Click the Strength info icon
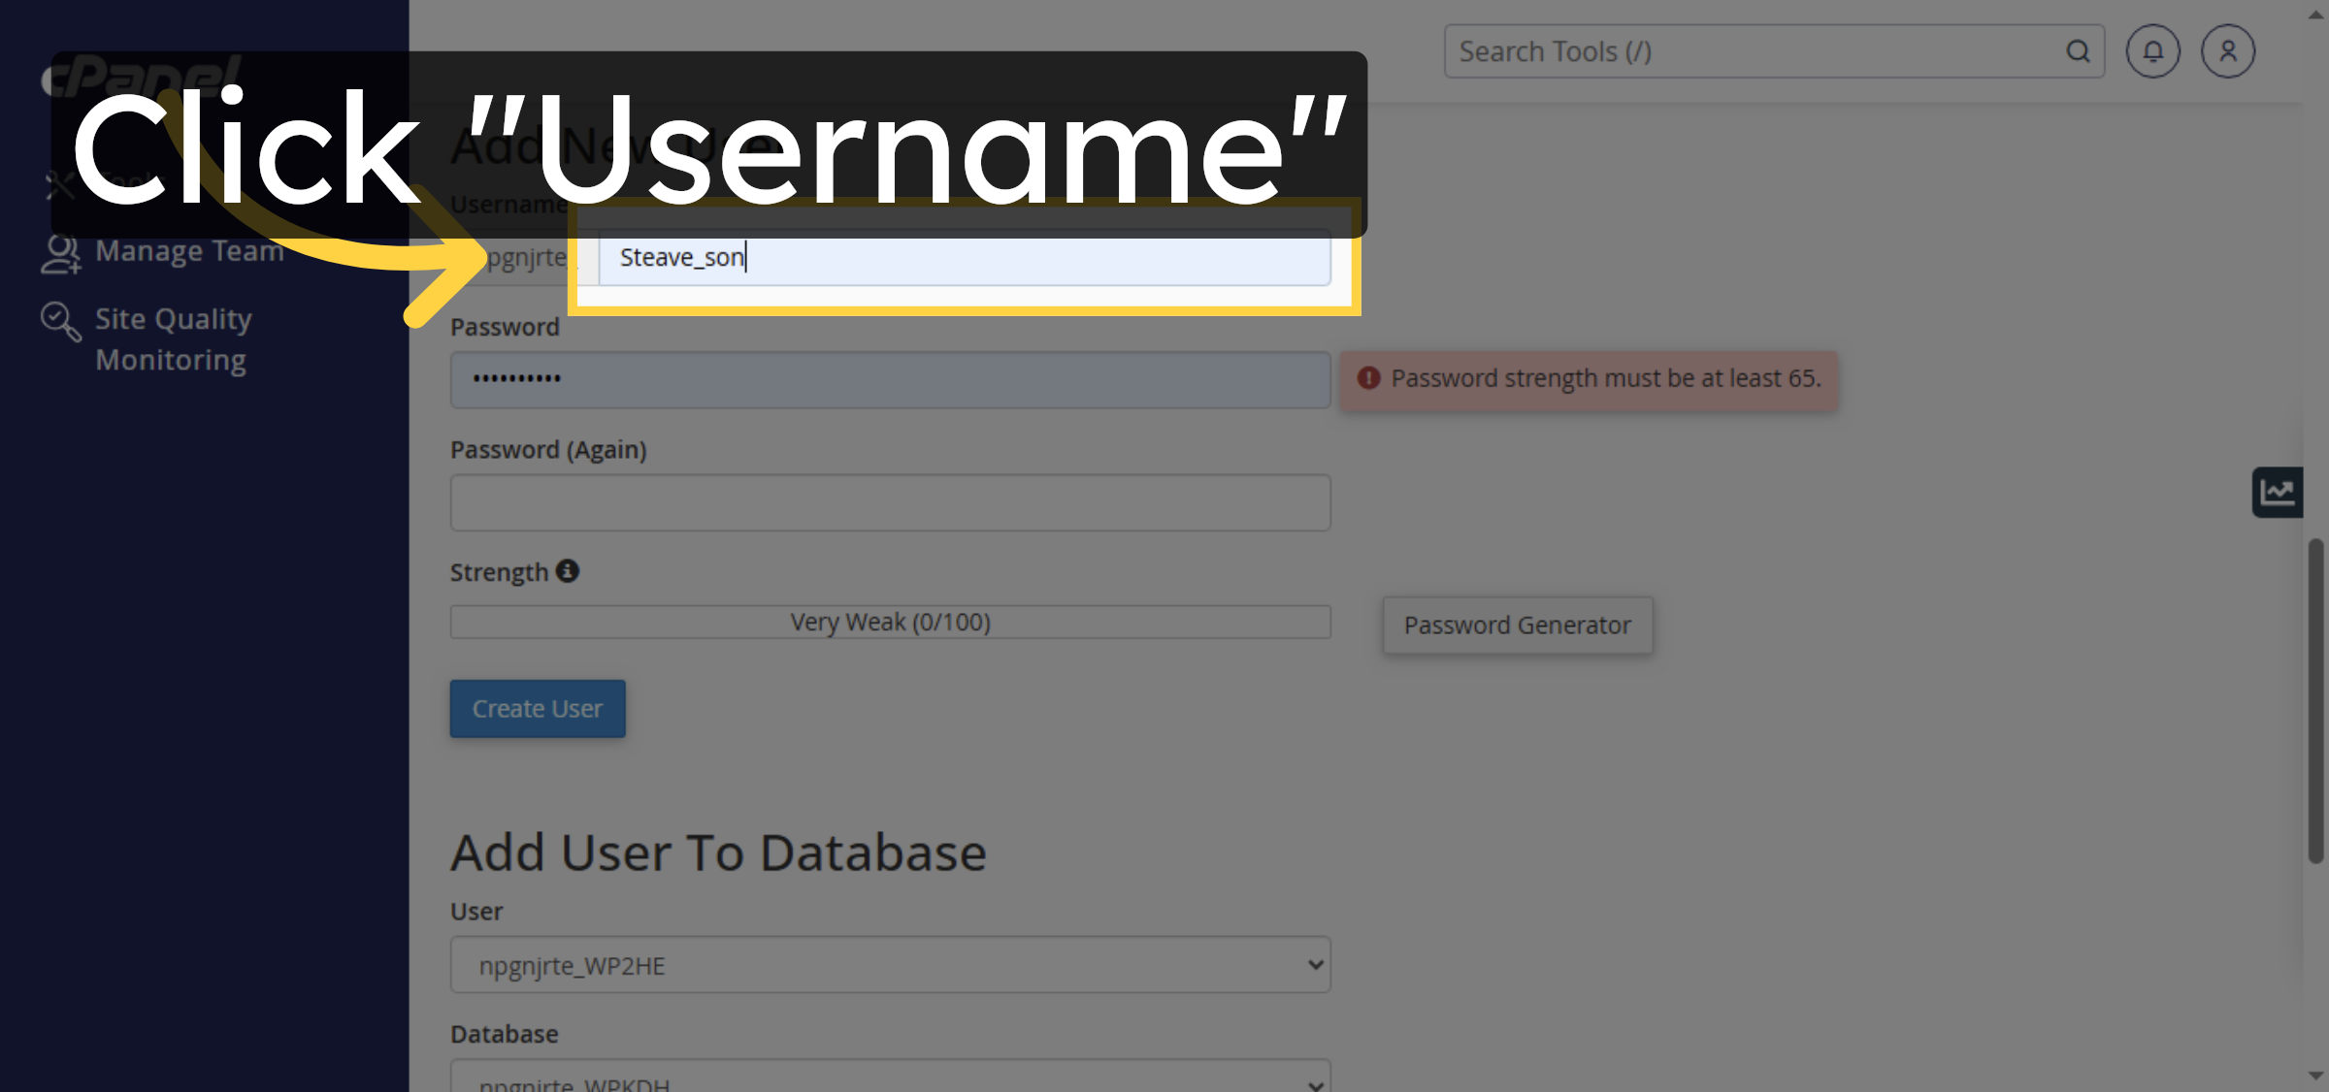The width and height of the screenshot is (2329, 1092). pos(568,570)
